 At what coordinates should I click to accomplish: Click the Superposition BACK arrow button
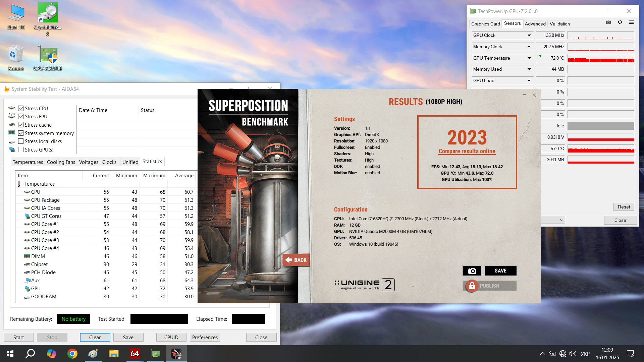[x=296, y=260]
